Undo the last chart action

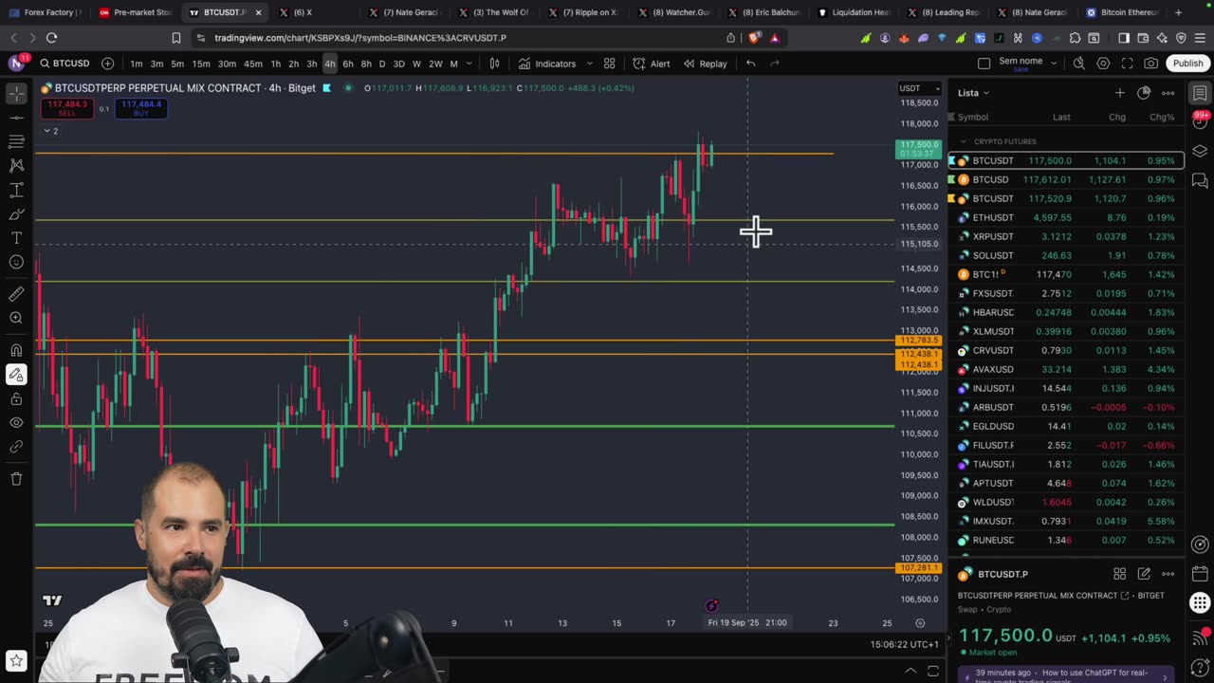[x=750, y=64]
